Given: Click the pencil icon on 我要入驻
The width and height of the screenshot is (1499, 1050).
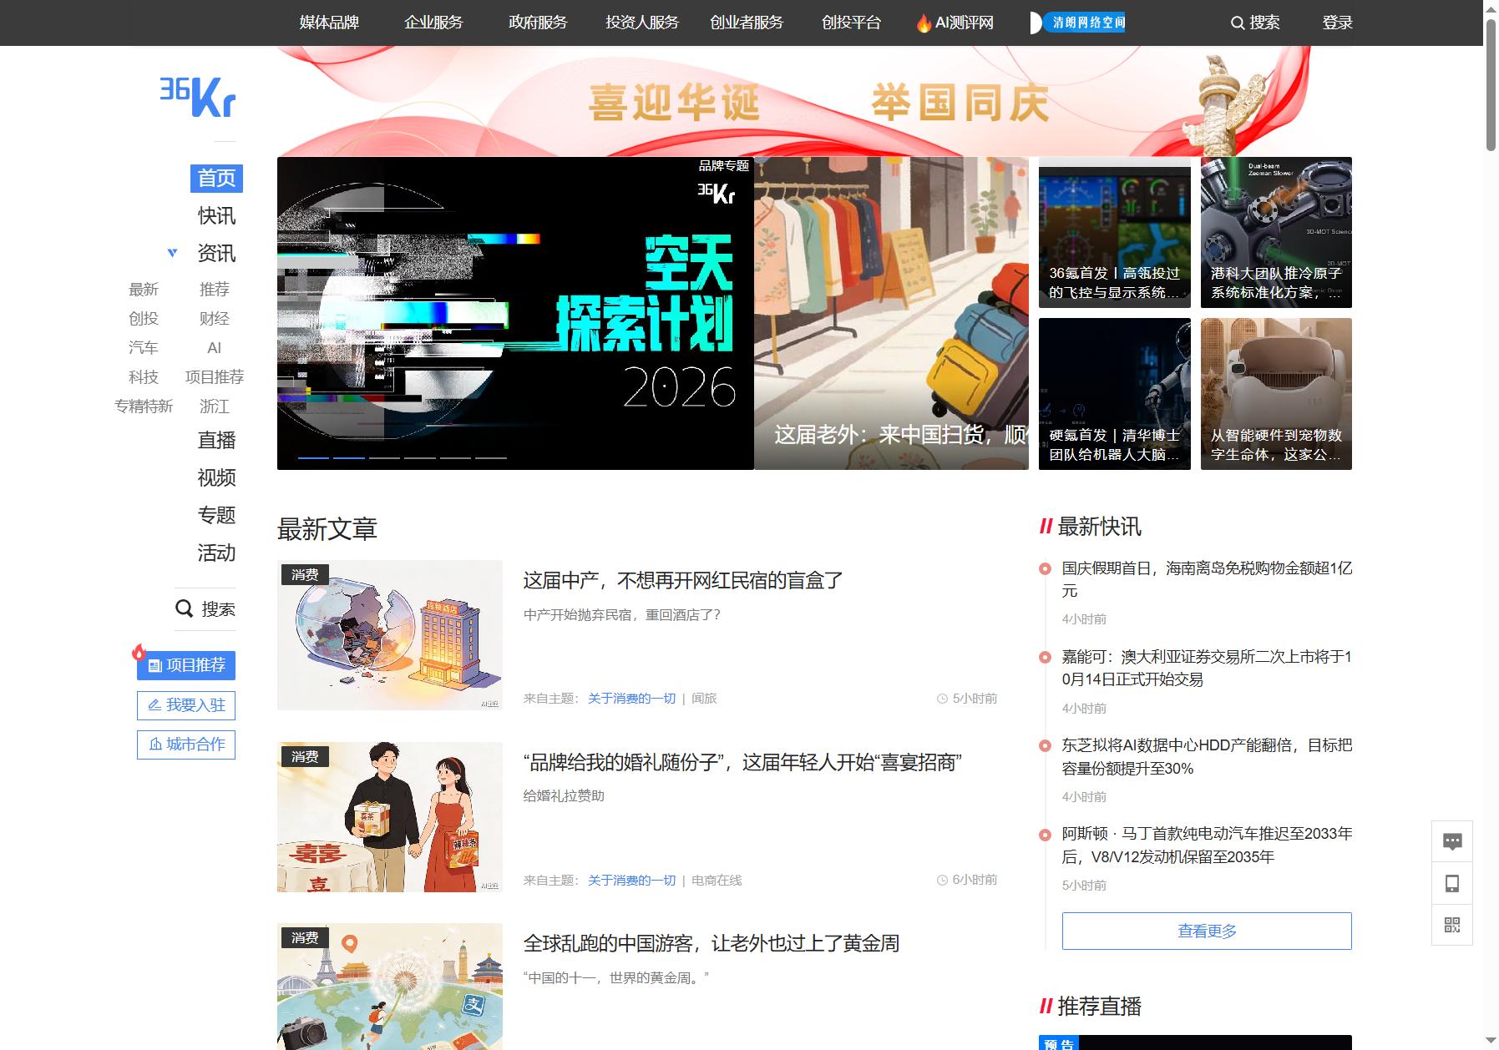Looking at the screenshot, I should click(154, 704).
